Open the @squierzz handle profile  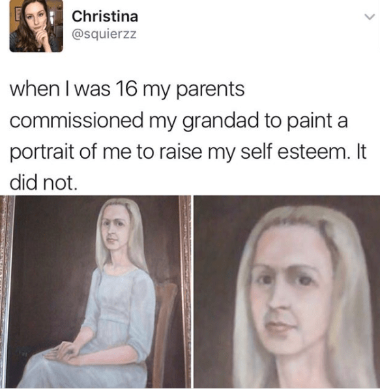pos(104,34)
